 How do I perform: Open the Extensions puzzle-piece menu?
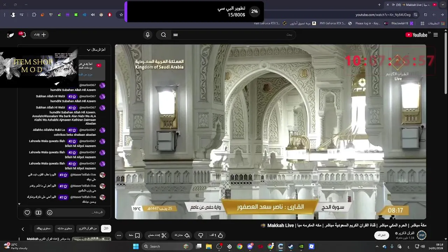(x=34, y=15)
